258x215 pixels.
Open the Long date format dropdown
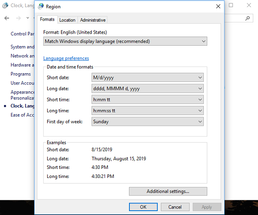[147, 89]
